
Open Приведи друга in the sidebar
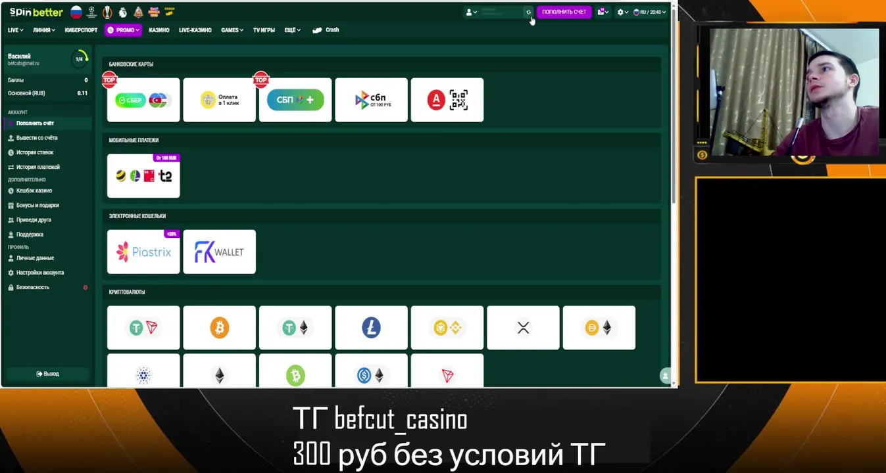click(47, 220)
